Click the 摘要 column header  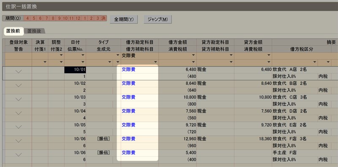click(331, 42)
